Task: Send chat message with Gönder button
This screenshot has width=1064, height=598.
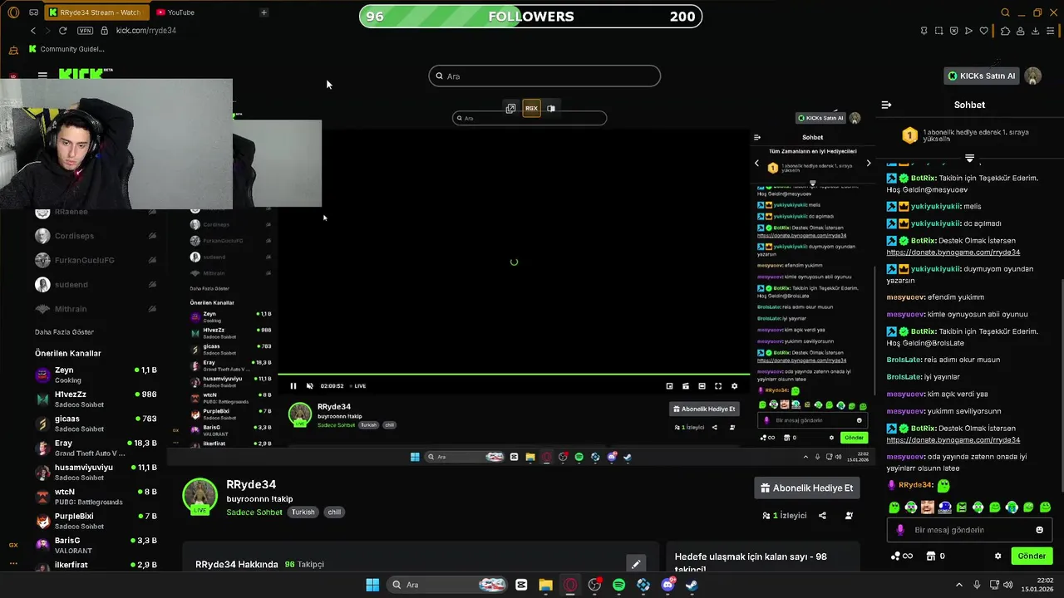Action: 1032,556
